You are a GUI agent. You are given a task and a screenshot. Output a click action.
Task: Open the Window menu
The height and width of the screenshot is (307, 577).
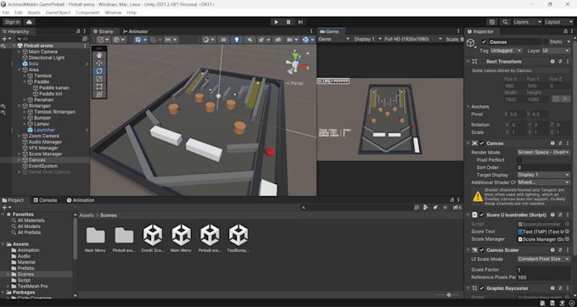(x=113, y=13)
